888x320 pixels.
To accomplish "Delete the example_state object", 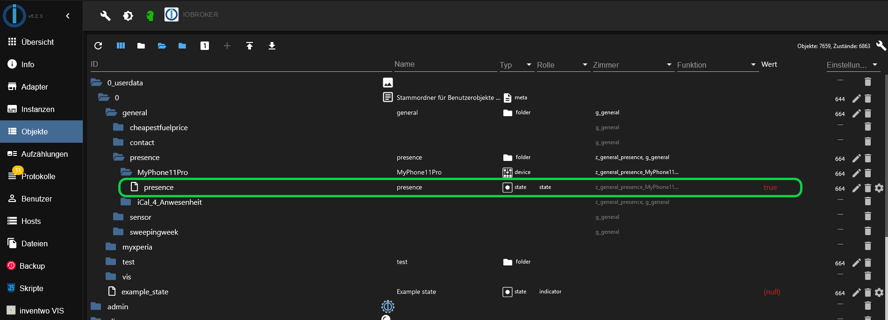I will point(868,292).
